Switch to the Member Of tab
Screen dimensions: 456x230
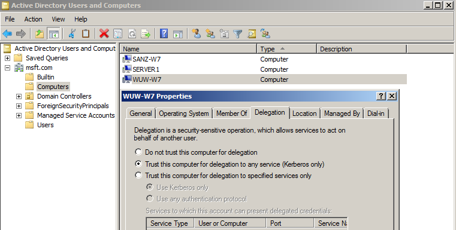point(231,114)
